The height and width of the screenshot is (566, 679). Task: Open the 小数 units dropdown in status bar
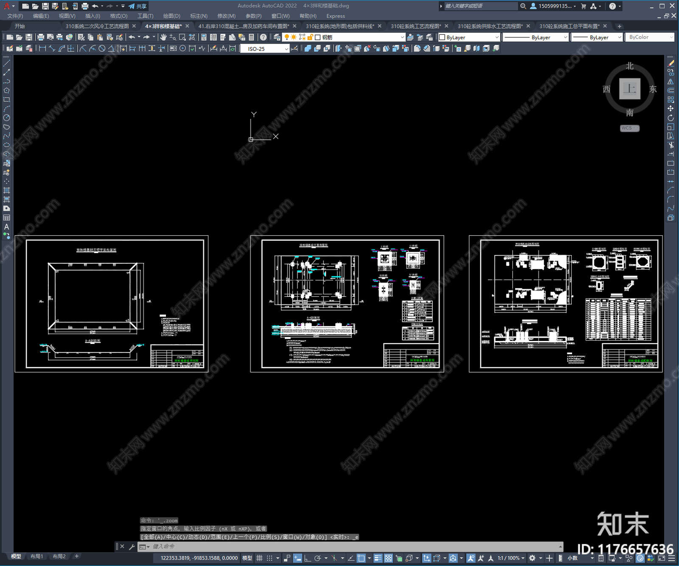(575, 558)
